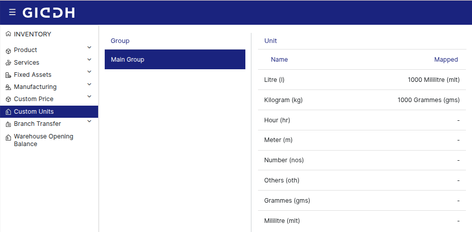472x232 pixels.
Task: Click the 1000 Grammes (gms) mapped value
Action: pyautogui.click(x=428, y=100)
